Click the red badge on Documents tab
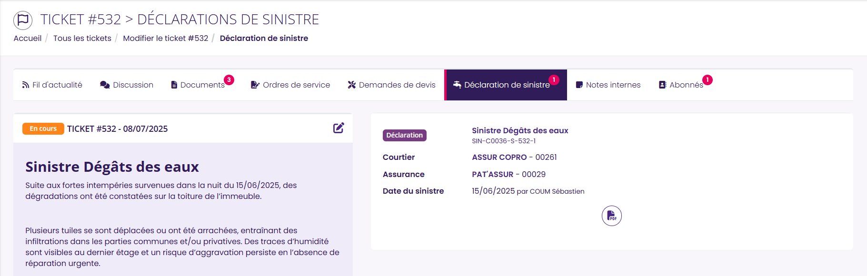 pyautogui.click(x=229, y=79)
